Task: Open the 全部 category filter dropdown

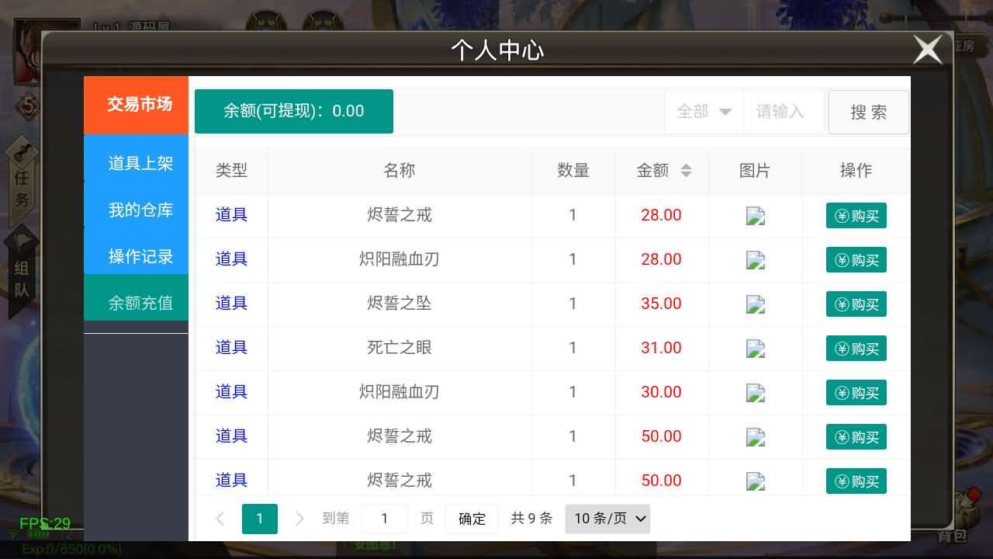Action: click(x=703, y=112)
